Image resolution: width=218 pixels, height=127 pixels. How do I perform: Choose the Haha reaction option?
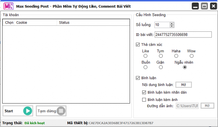click(x=176, y=56)
